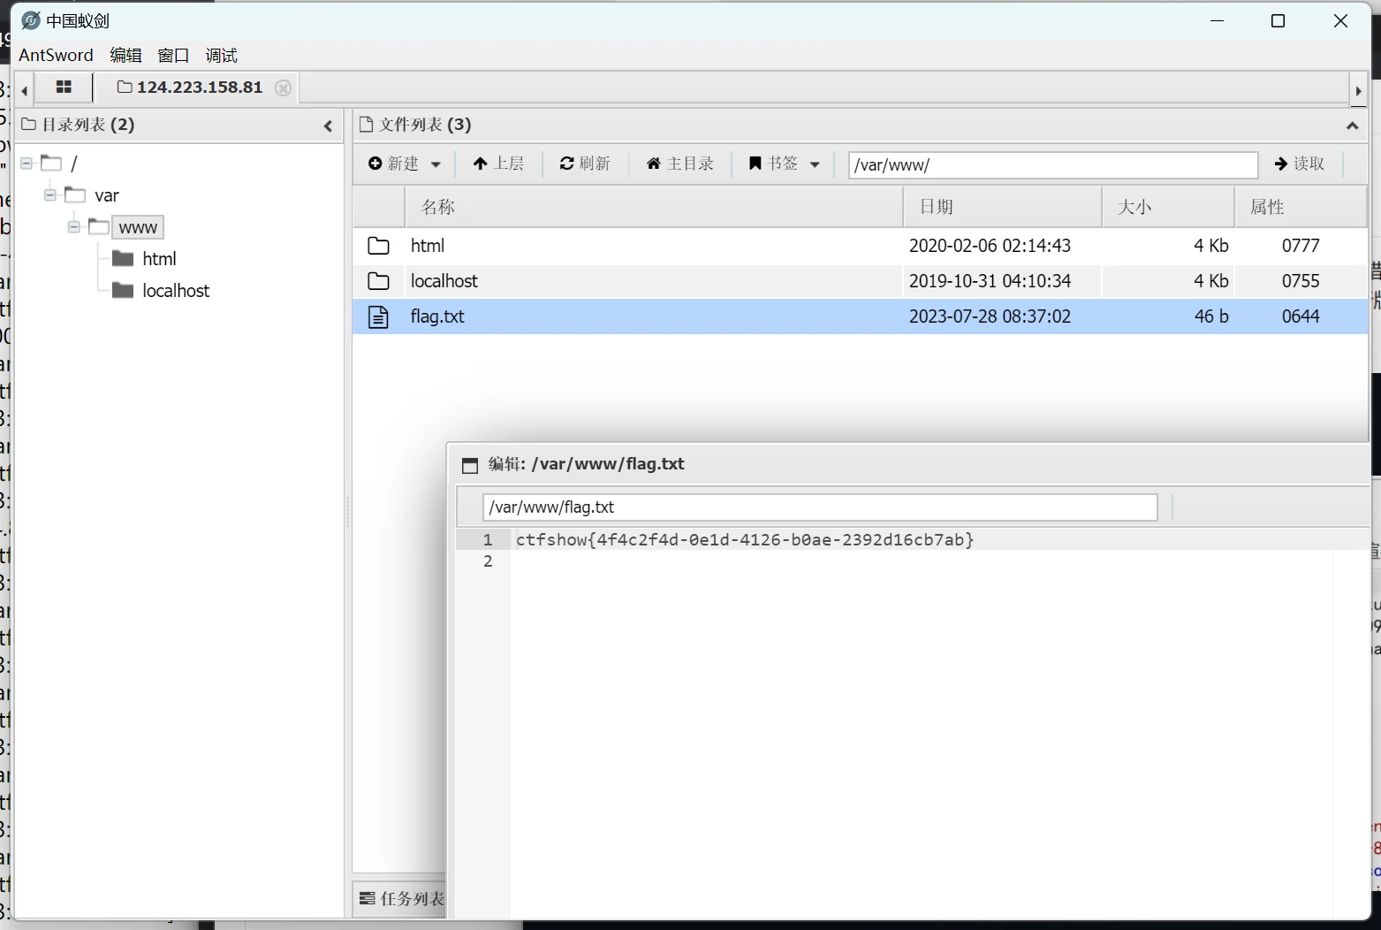Image resolution: width=1381 pixels, height=930 pixels.
Task: Jump to home directory 主目录
Action: pyautogui.click(x=679, y=164)
